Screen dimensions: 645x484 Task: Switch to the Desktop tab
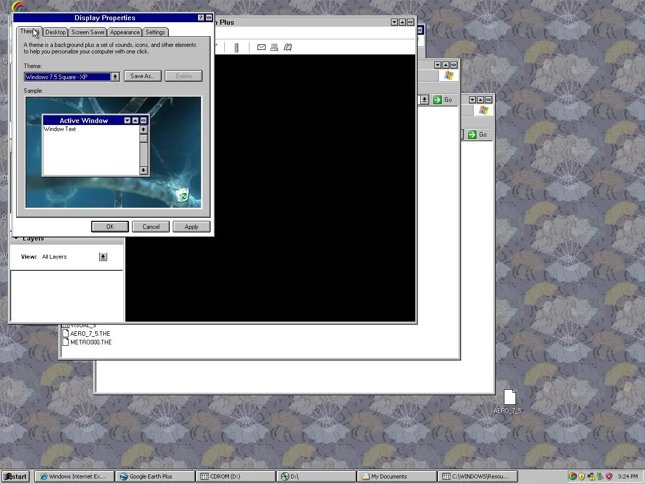[x=55, y=32]
